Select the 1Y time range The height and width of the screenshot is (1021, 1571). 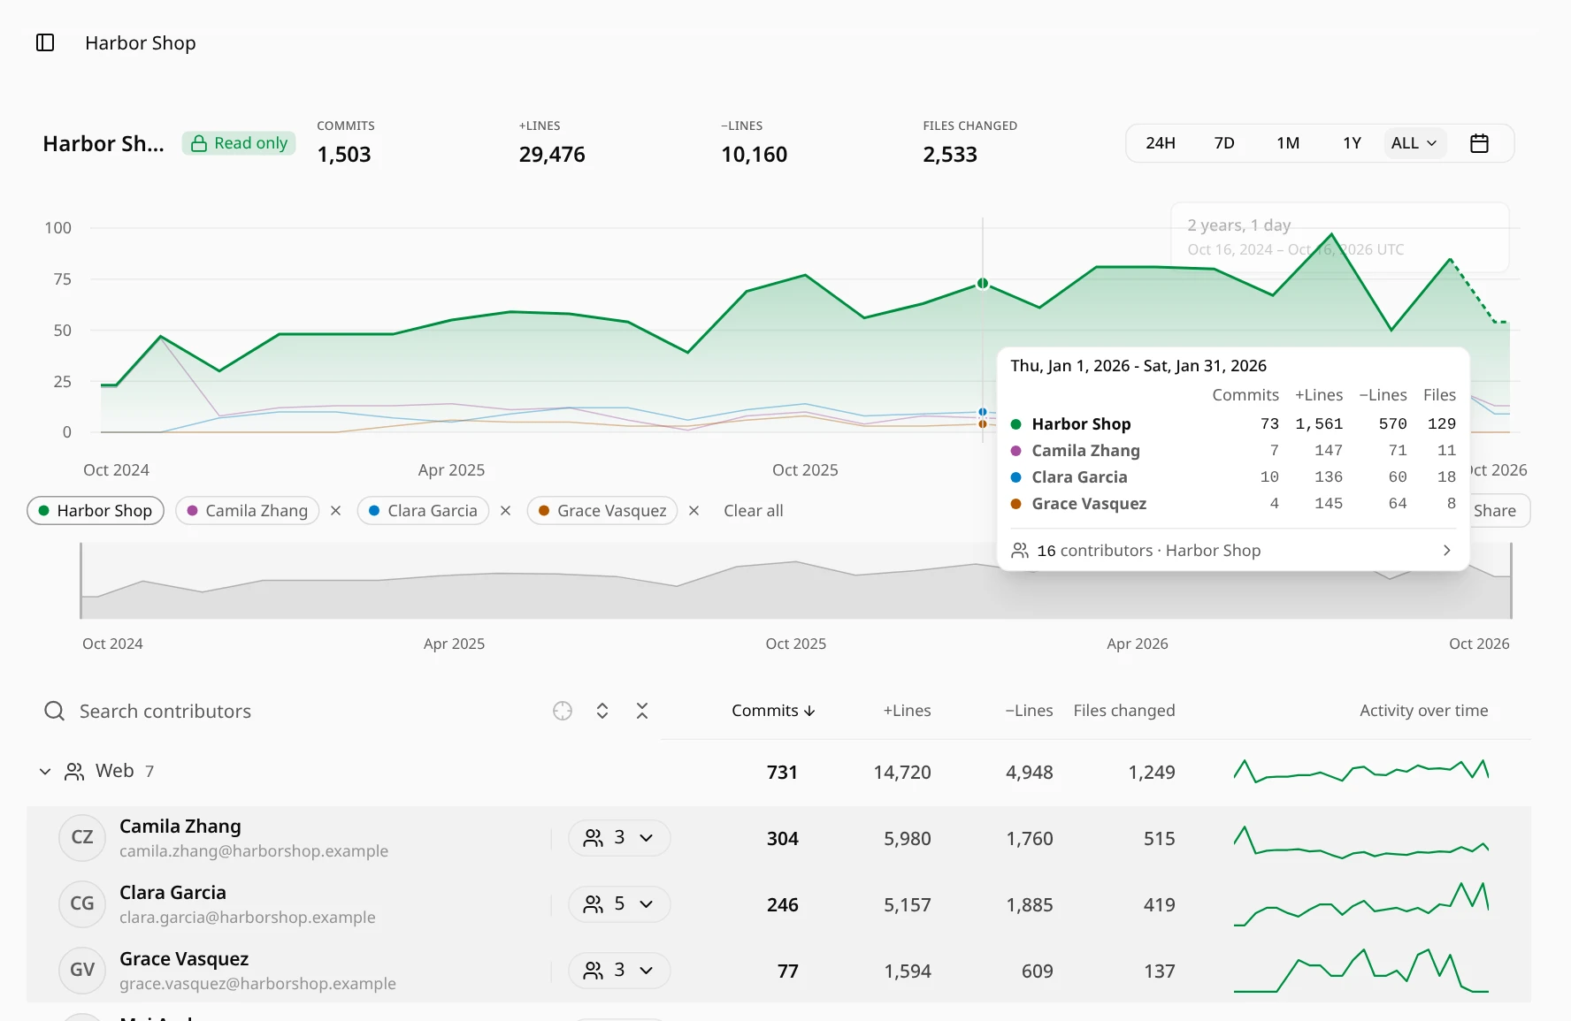(1352, 143)
